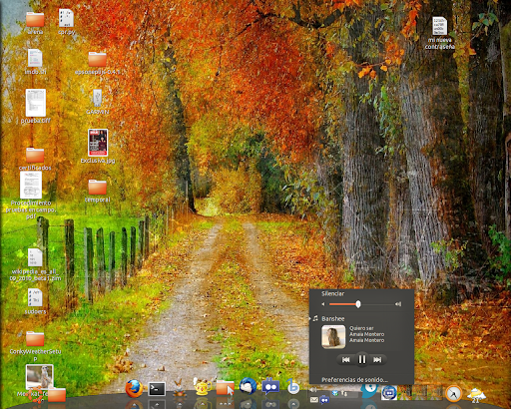Pause Banshee playback
Screen dimensions: 511x409
coord(362,359)
